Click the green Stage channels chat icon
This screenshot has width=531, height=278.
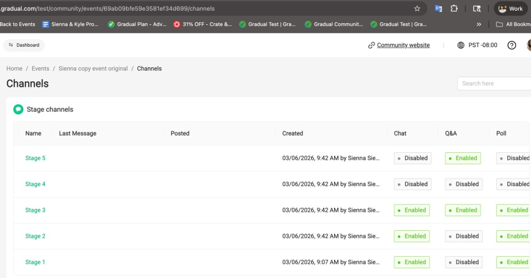(x=18, y=109)
